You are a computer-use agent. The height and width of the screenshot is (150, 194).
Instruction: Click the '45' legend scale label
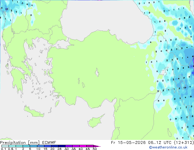click(88, 149)
